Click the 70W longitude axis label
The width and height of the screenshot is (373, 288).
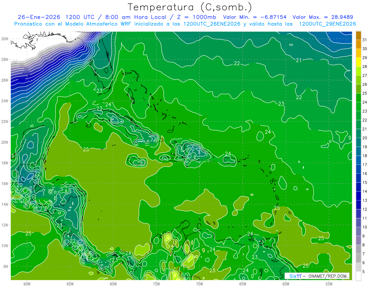(200, 284)
